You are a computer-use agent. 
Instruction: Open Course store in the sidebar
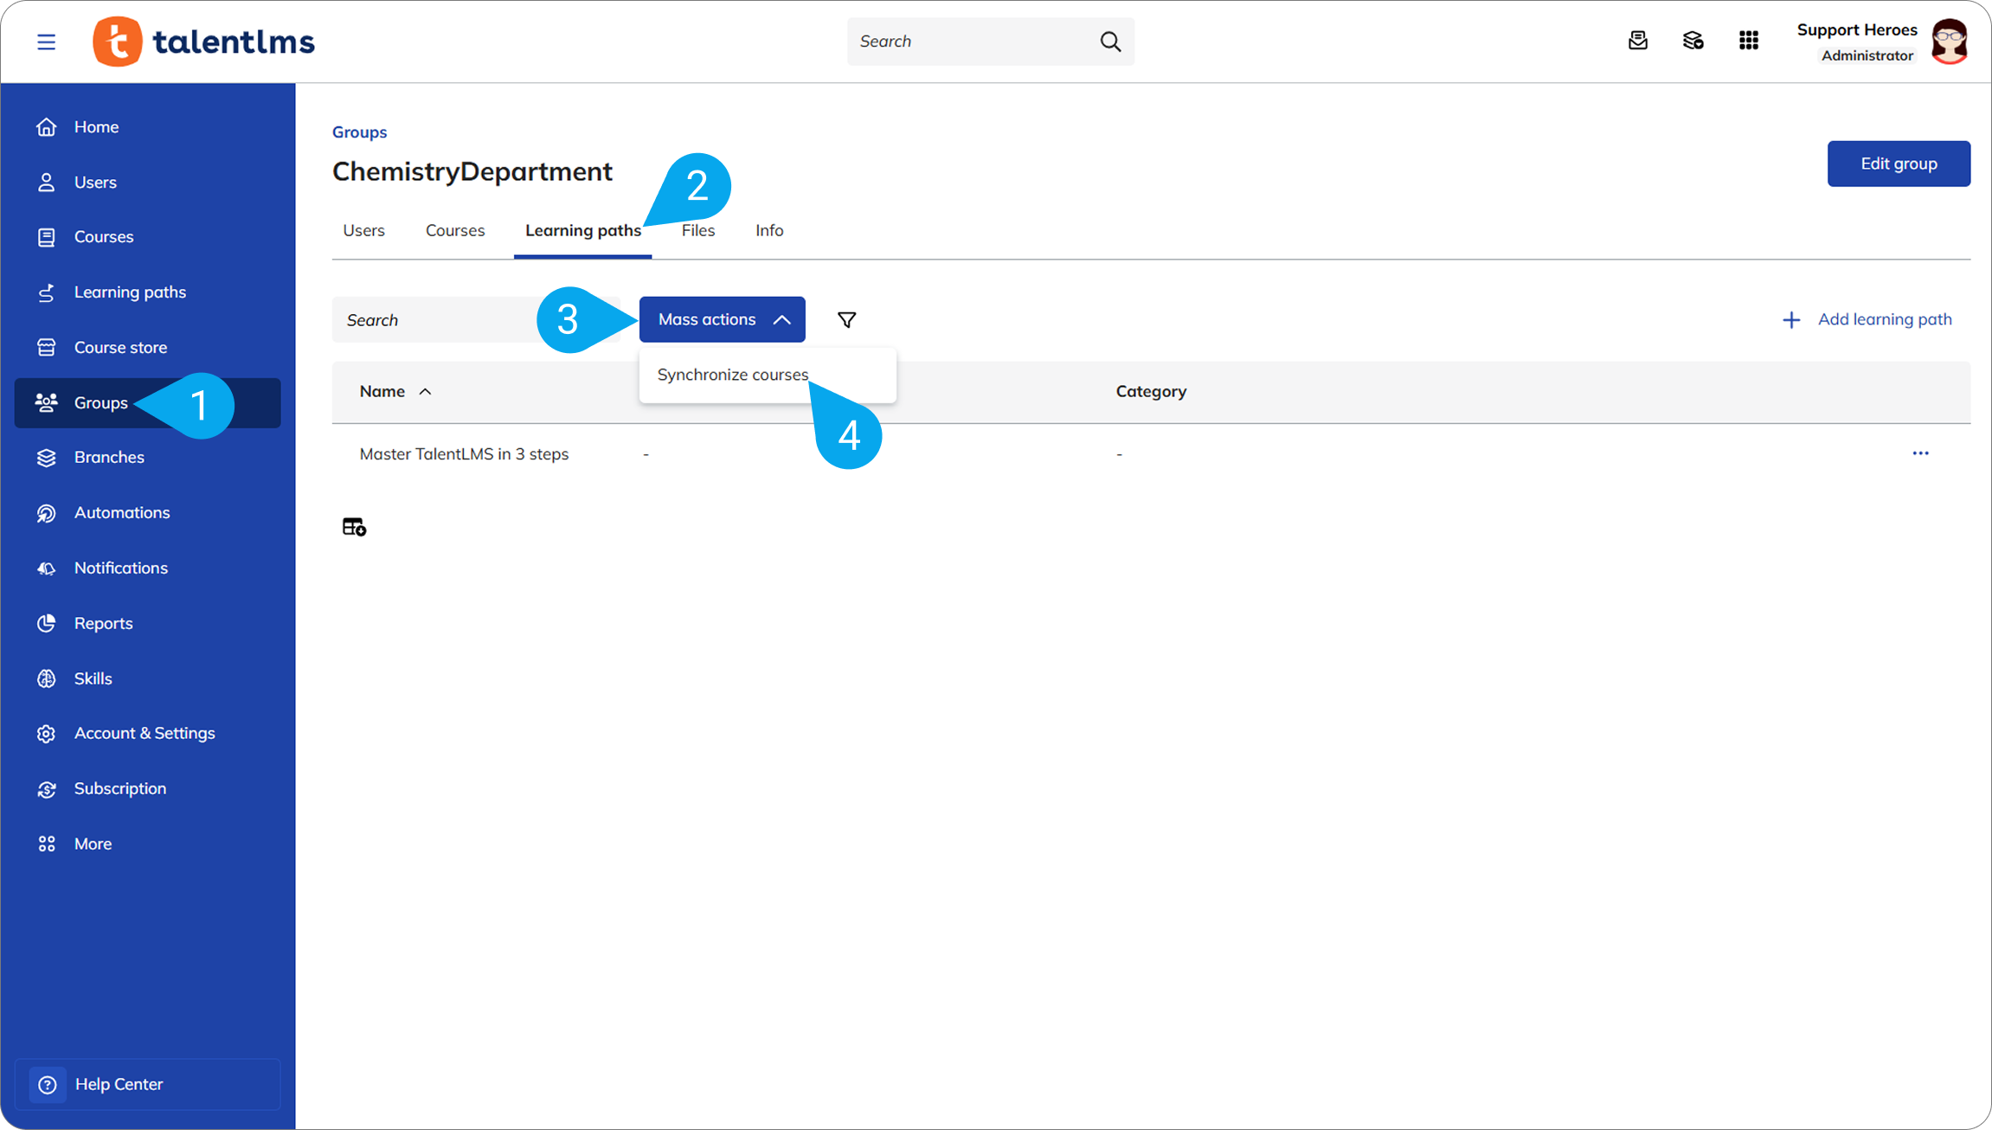tap(148, 348)
